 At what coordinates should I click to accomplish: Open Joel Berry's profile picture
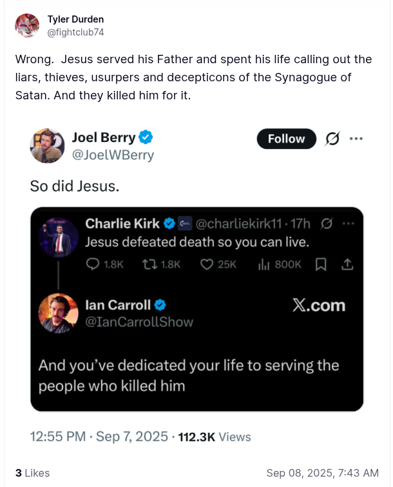(47, 145)
